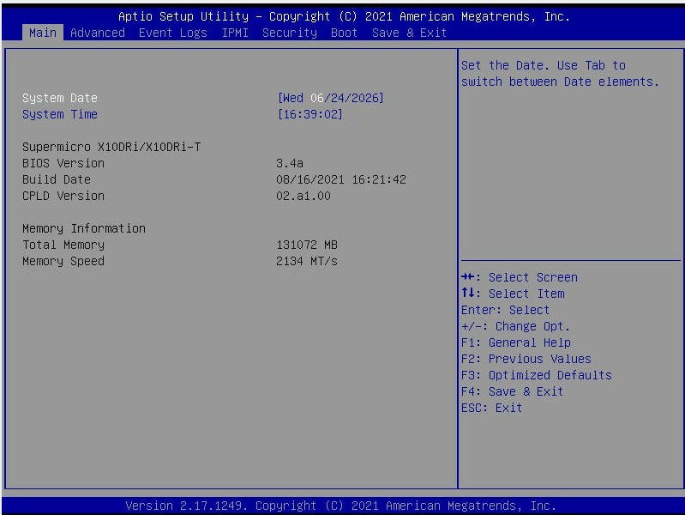Open the Event Logs tab

172,33
